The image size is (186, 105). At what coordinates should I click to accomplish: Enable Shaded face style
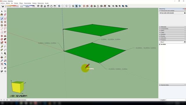pos(73,6)
